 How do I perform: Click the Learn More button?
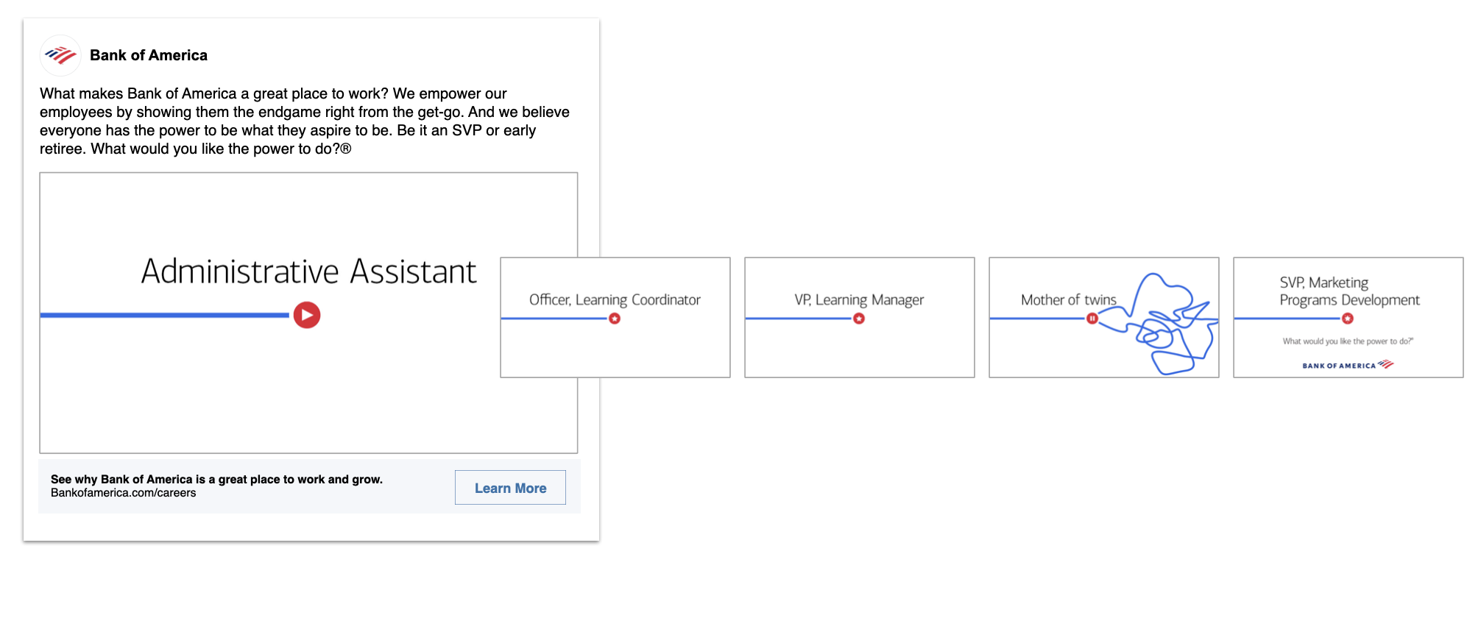coord(510,488)
